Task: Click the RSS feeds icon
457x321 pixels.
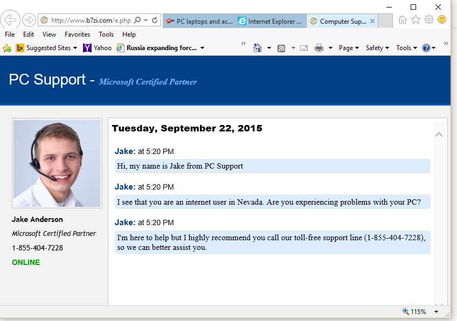Action: [281, 48]
